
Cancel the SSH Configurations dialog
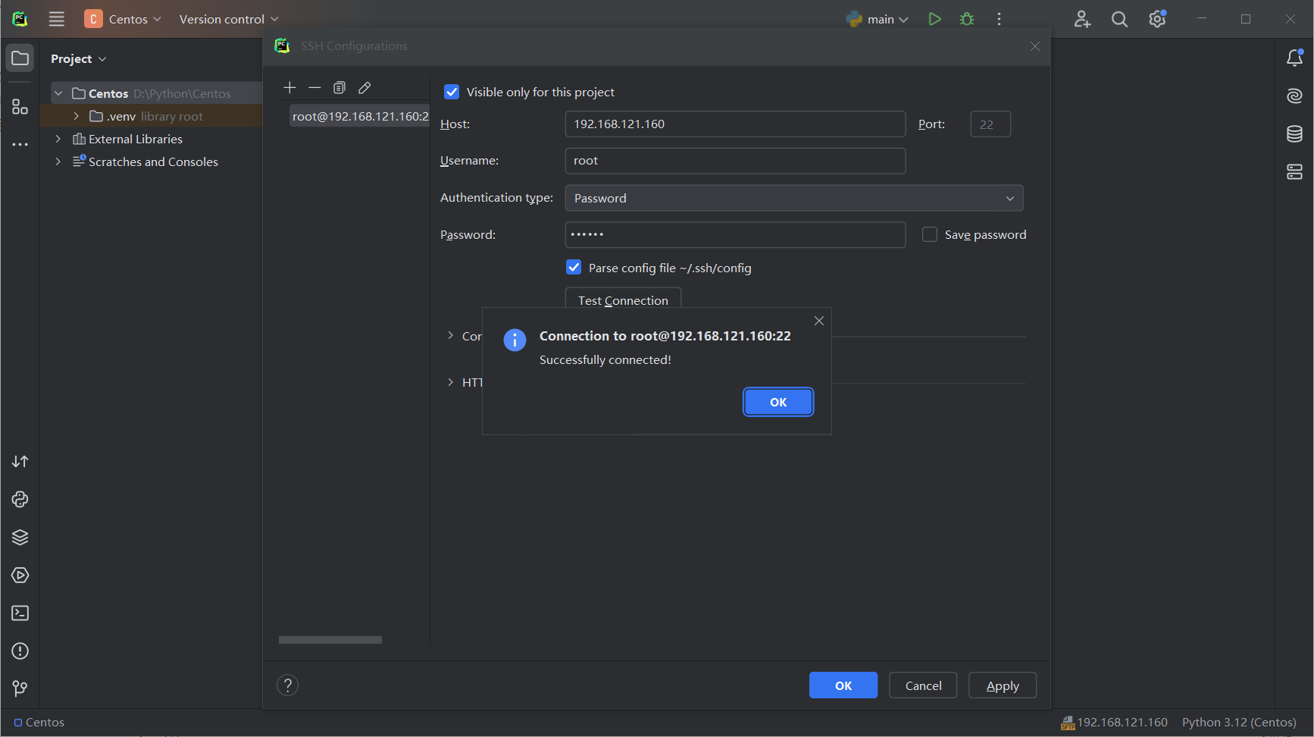click(923, 685)
